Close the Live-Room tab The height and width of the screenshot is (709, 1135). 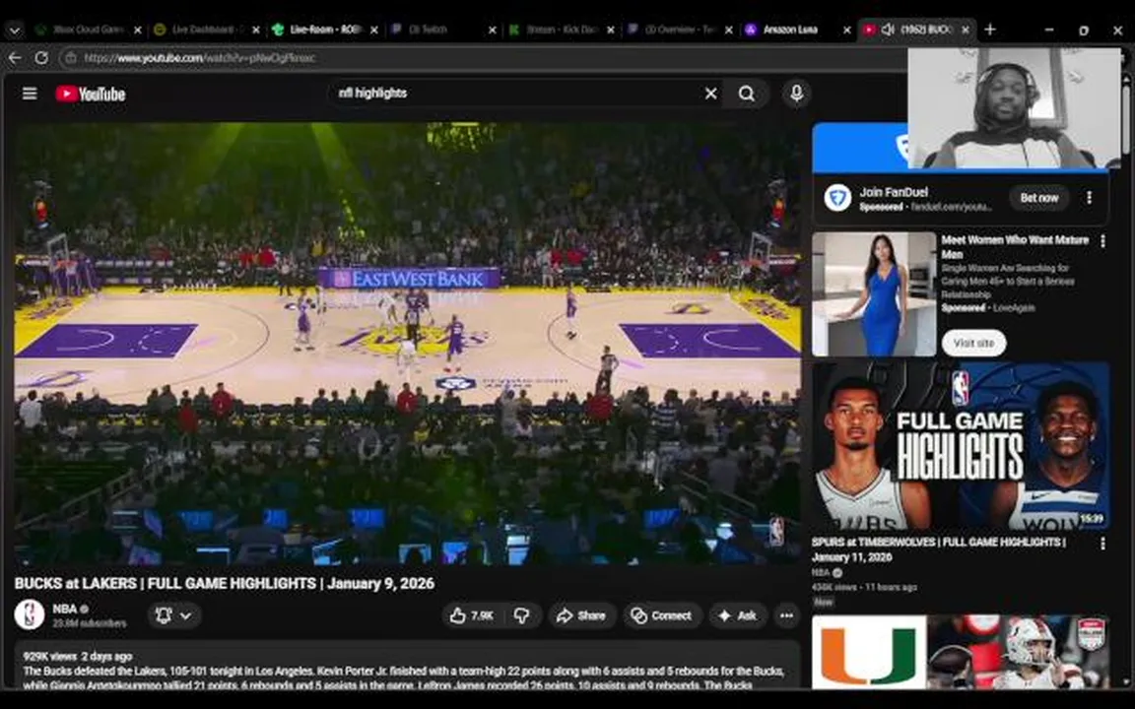coord(374,30)
